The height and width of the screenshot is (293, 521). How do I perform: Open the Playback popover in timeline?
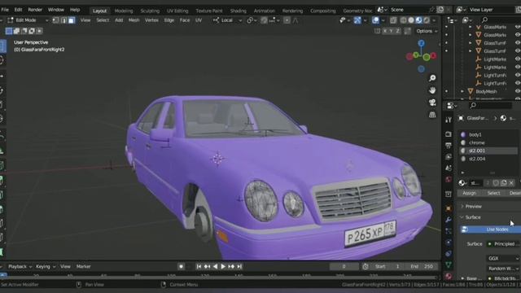pyautogui.click(x=20, y=266)
